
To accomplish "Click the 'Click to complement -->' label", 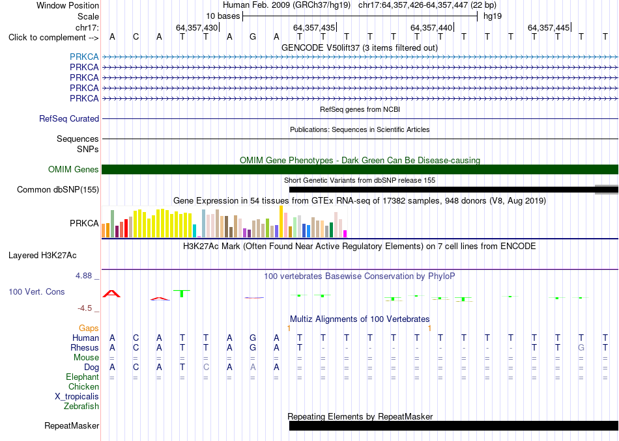I will [53, 38].
